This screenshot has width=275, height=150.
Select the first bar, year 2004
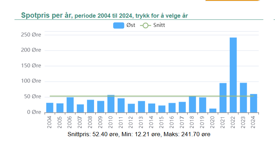pos(50,108)
